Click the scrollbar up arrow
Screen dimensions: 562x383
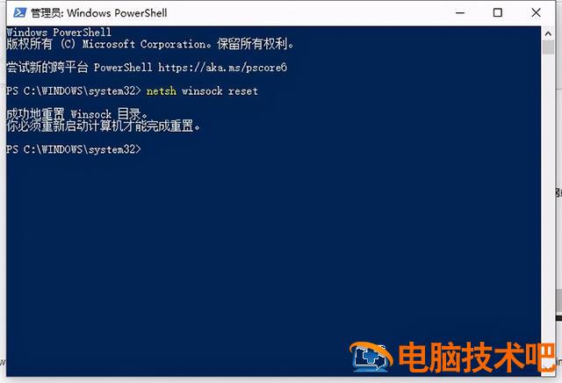click(548, 33)
